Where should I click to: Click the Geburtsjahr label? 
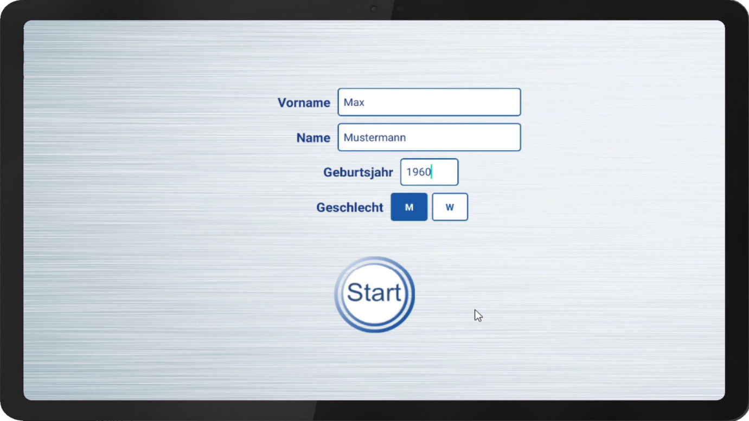coord(358,173)
